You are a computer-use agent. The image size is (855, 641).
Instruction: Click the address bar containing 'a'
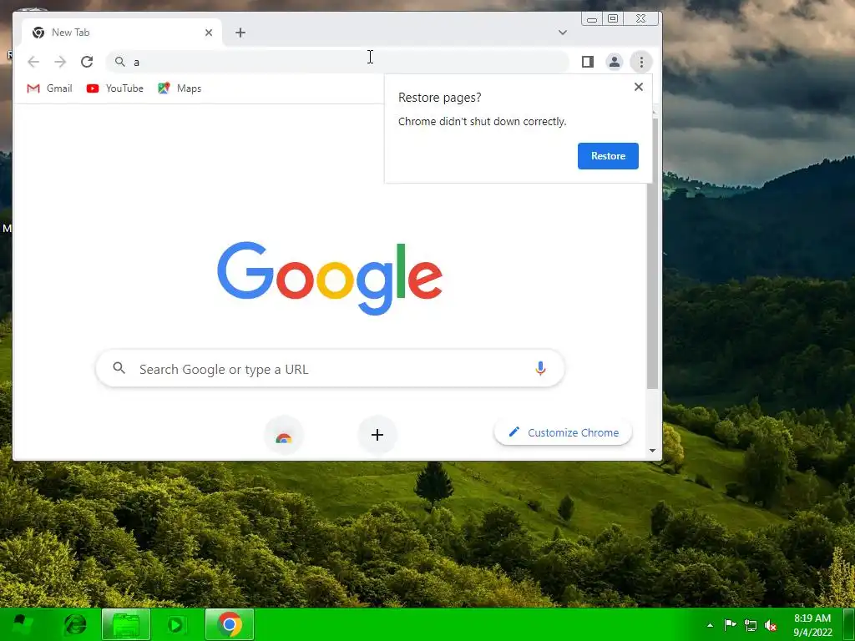click(337, 62)
